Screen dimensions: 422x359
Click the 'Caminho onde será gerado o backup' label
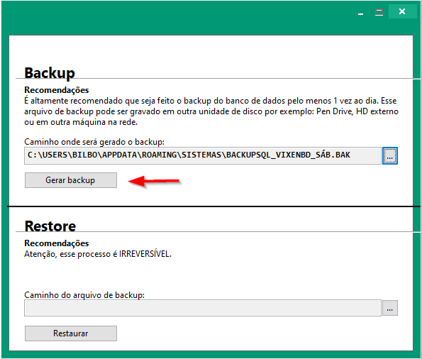pos(94,142)
